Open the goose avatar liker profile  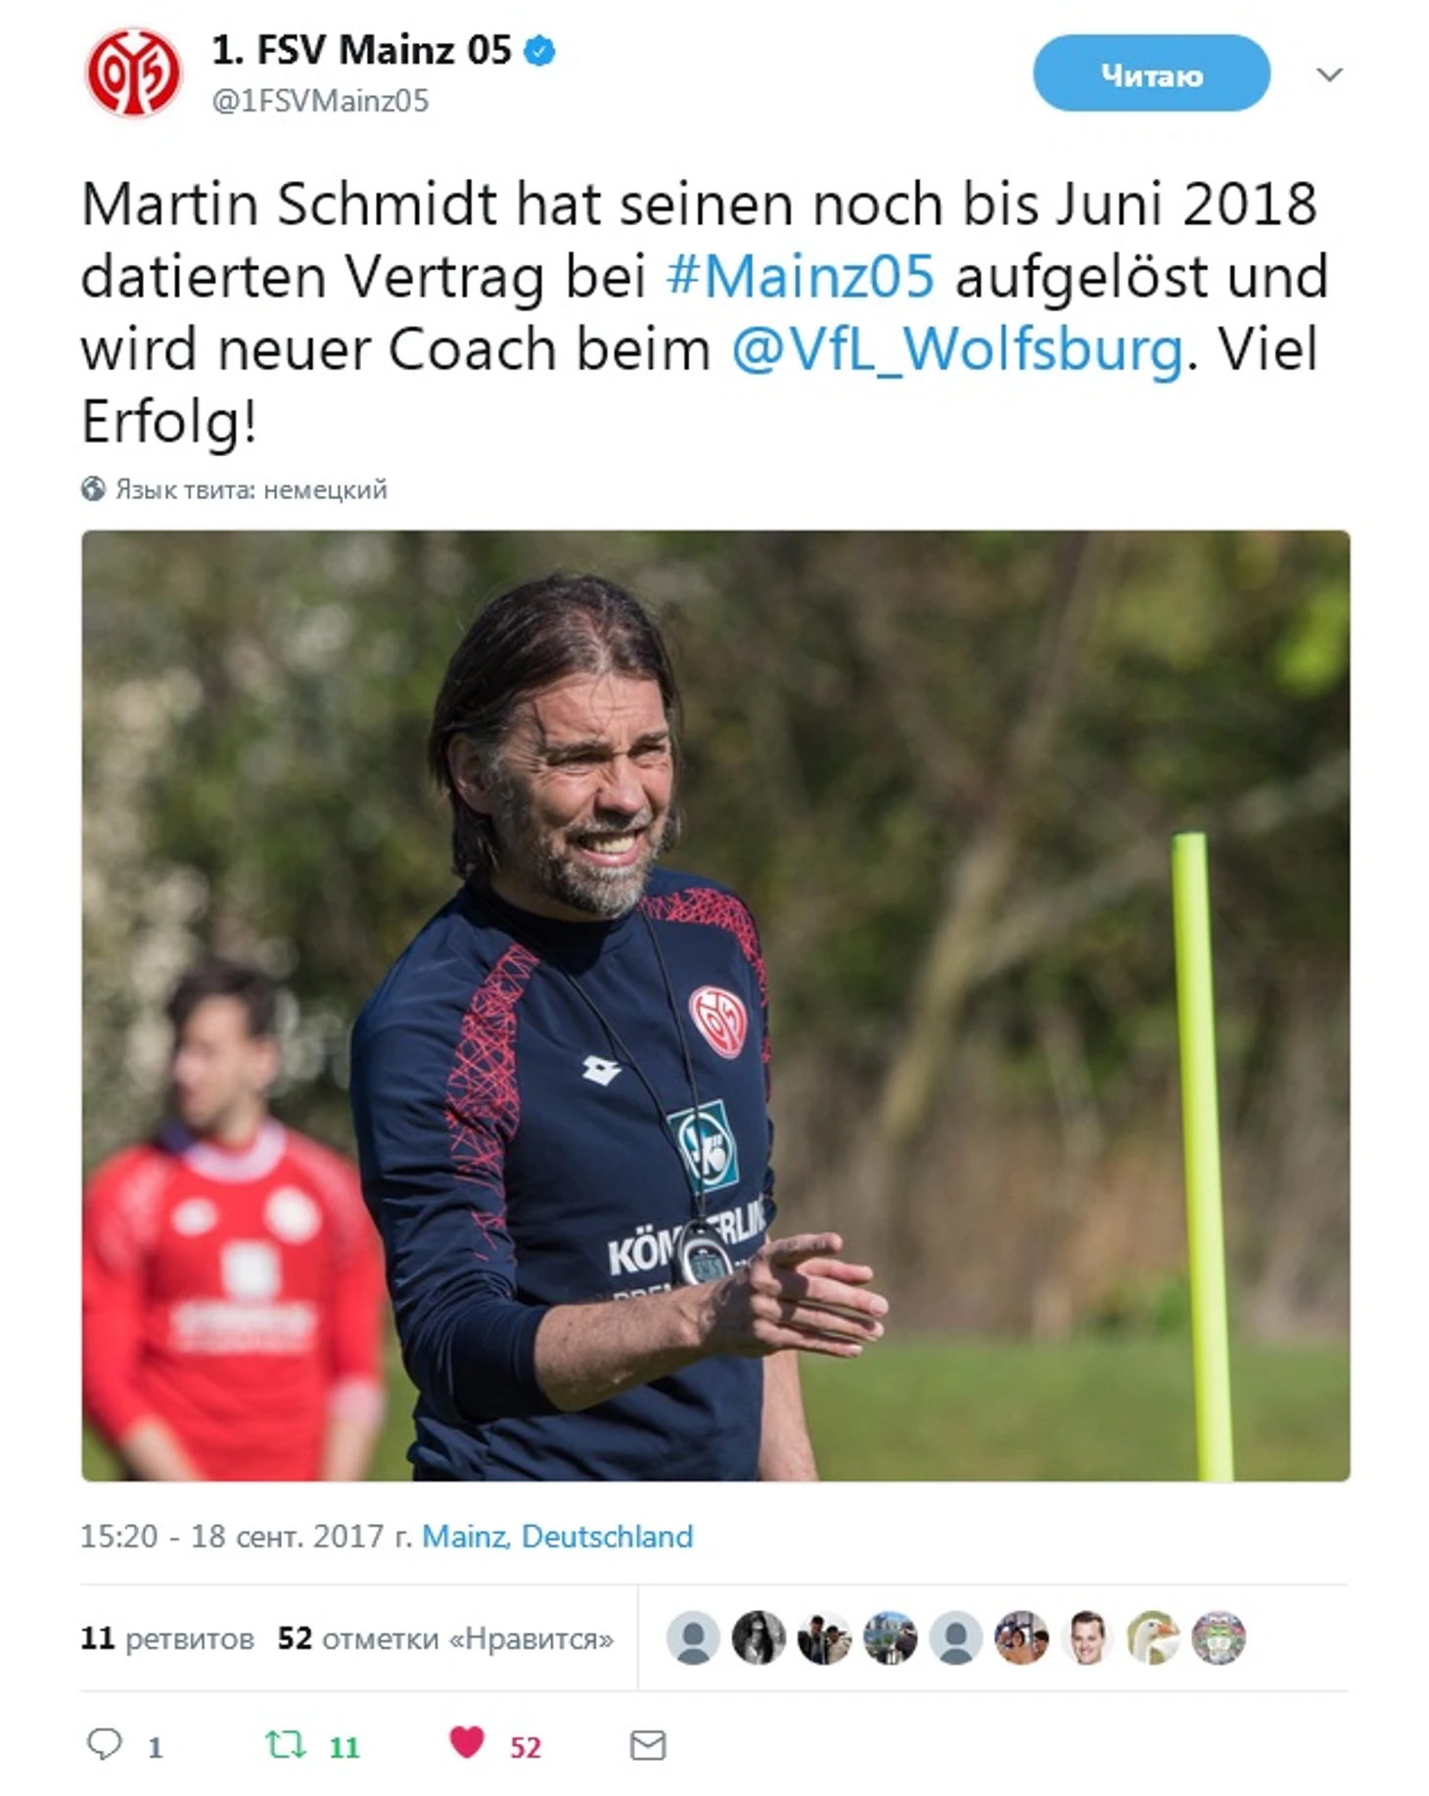[x=1152, y=1637]
